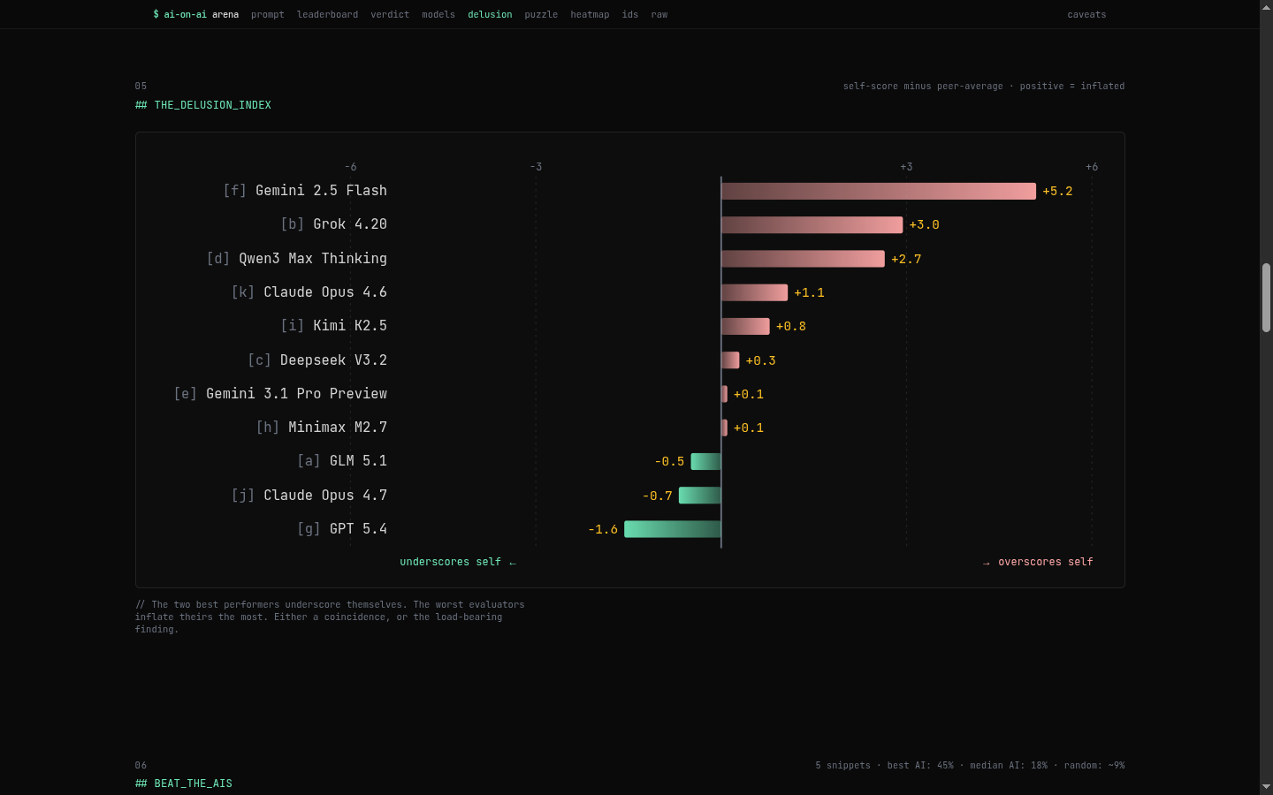
Task: Click the 'underscores self' legend text
Action: coord(458,562)
